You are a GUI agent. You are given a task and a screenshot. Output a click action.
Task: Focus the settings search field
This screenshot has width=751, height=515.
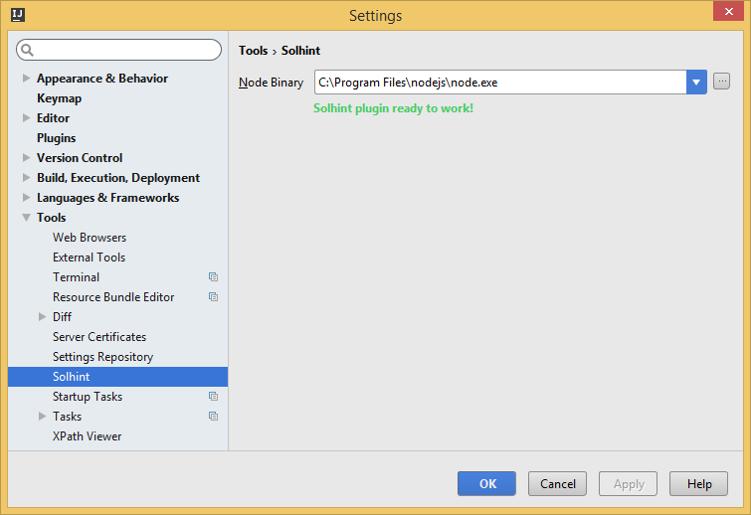point(118,50)
